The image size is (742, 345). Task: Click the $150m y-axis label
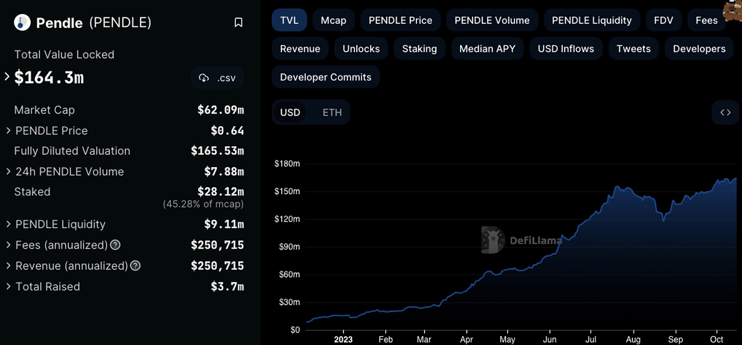[287, 192]
